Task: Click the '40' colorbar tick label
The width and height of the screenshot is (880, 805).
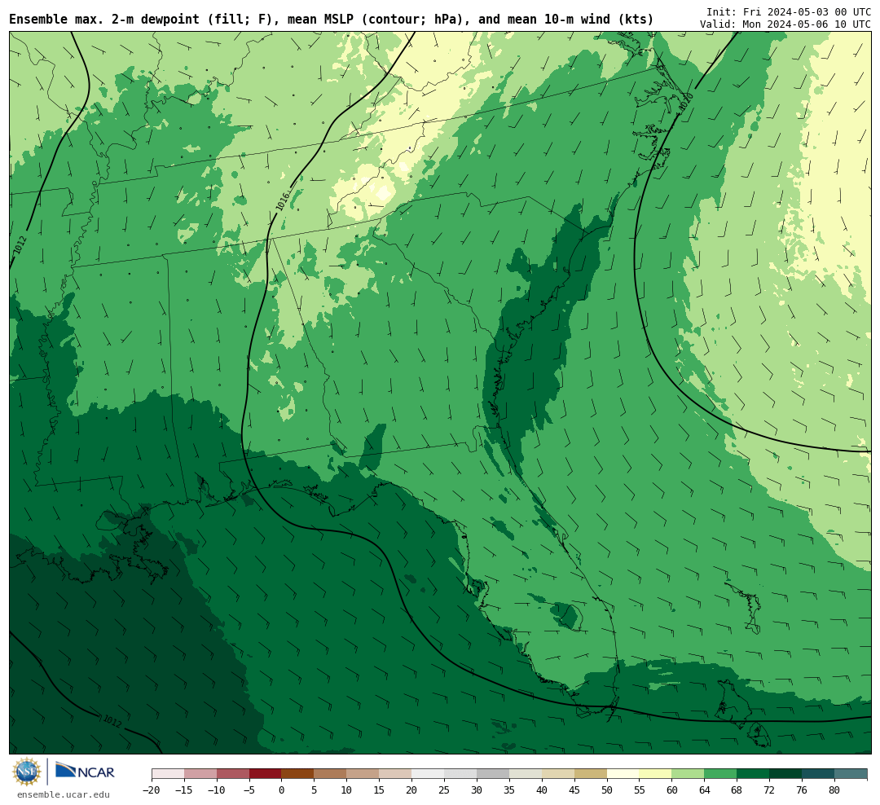Action: click(542, 790)
